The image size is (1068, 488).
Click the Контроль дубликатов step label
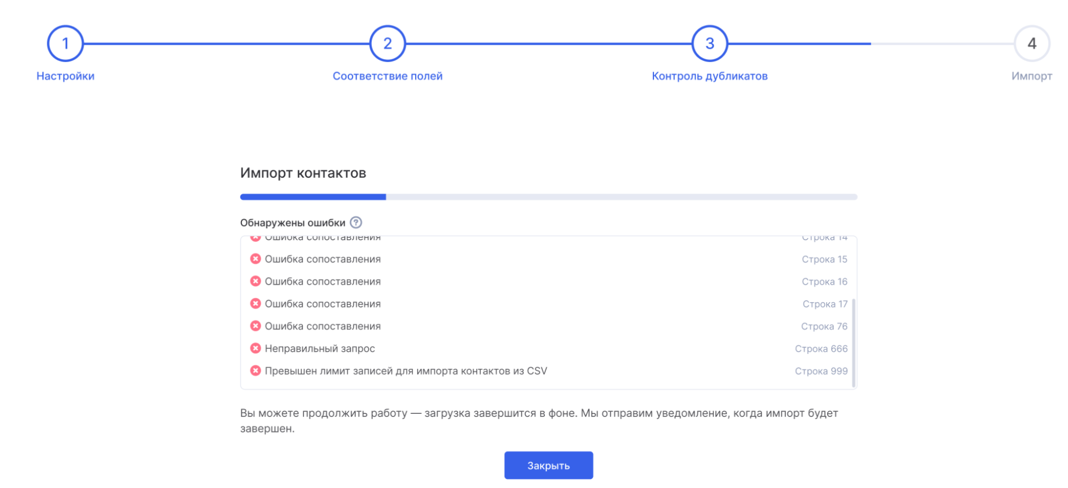tap(710, 76)
